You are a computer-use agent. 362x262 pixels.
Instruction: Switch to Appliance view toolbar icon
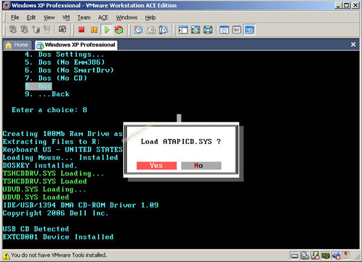237,30
